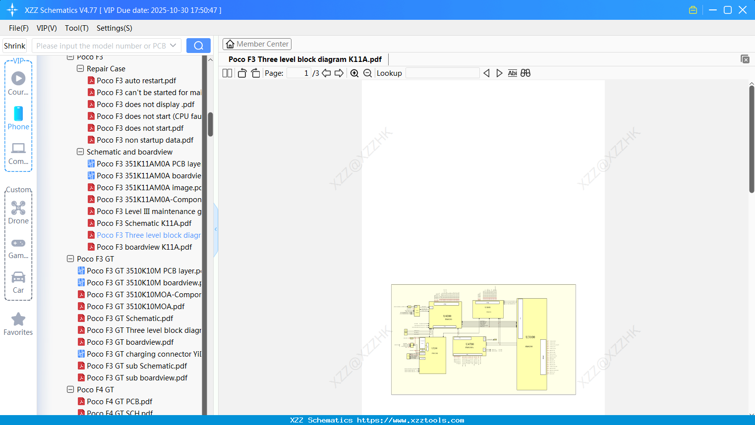The height and width of the screenshot is (425, 755).
Task: Zoom in on the PDF page
Action: (x=354, y=73)
